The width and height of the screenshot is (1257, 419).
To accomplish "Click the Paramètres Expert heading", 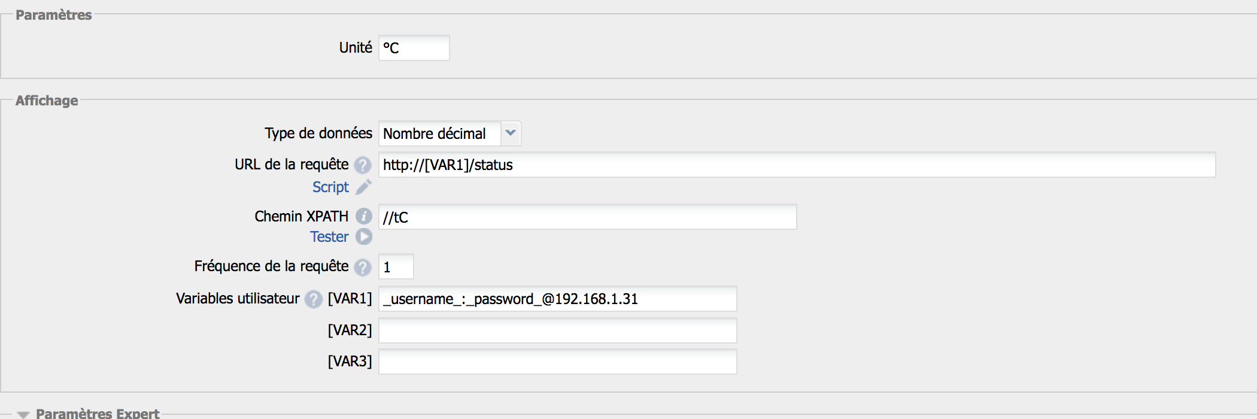I will point(98,413).
